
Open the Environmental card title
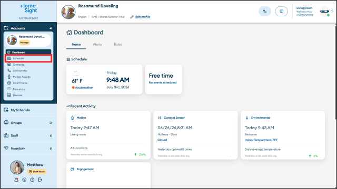tap(261, 118)
